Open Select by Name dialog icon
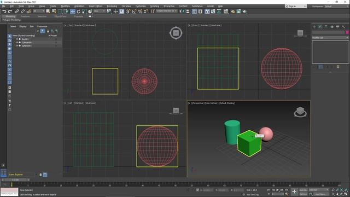Screen dimensions: 350x197 tap(54, 11)
